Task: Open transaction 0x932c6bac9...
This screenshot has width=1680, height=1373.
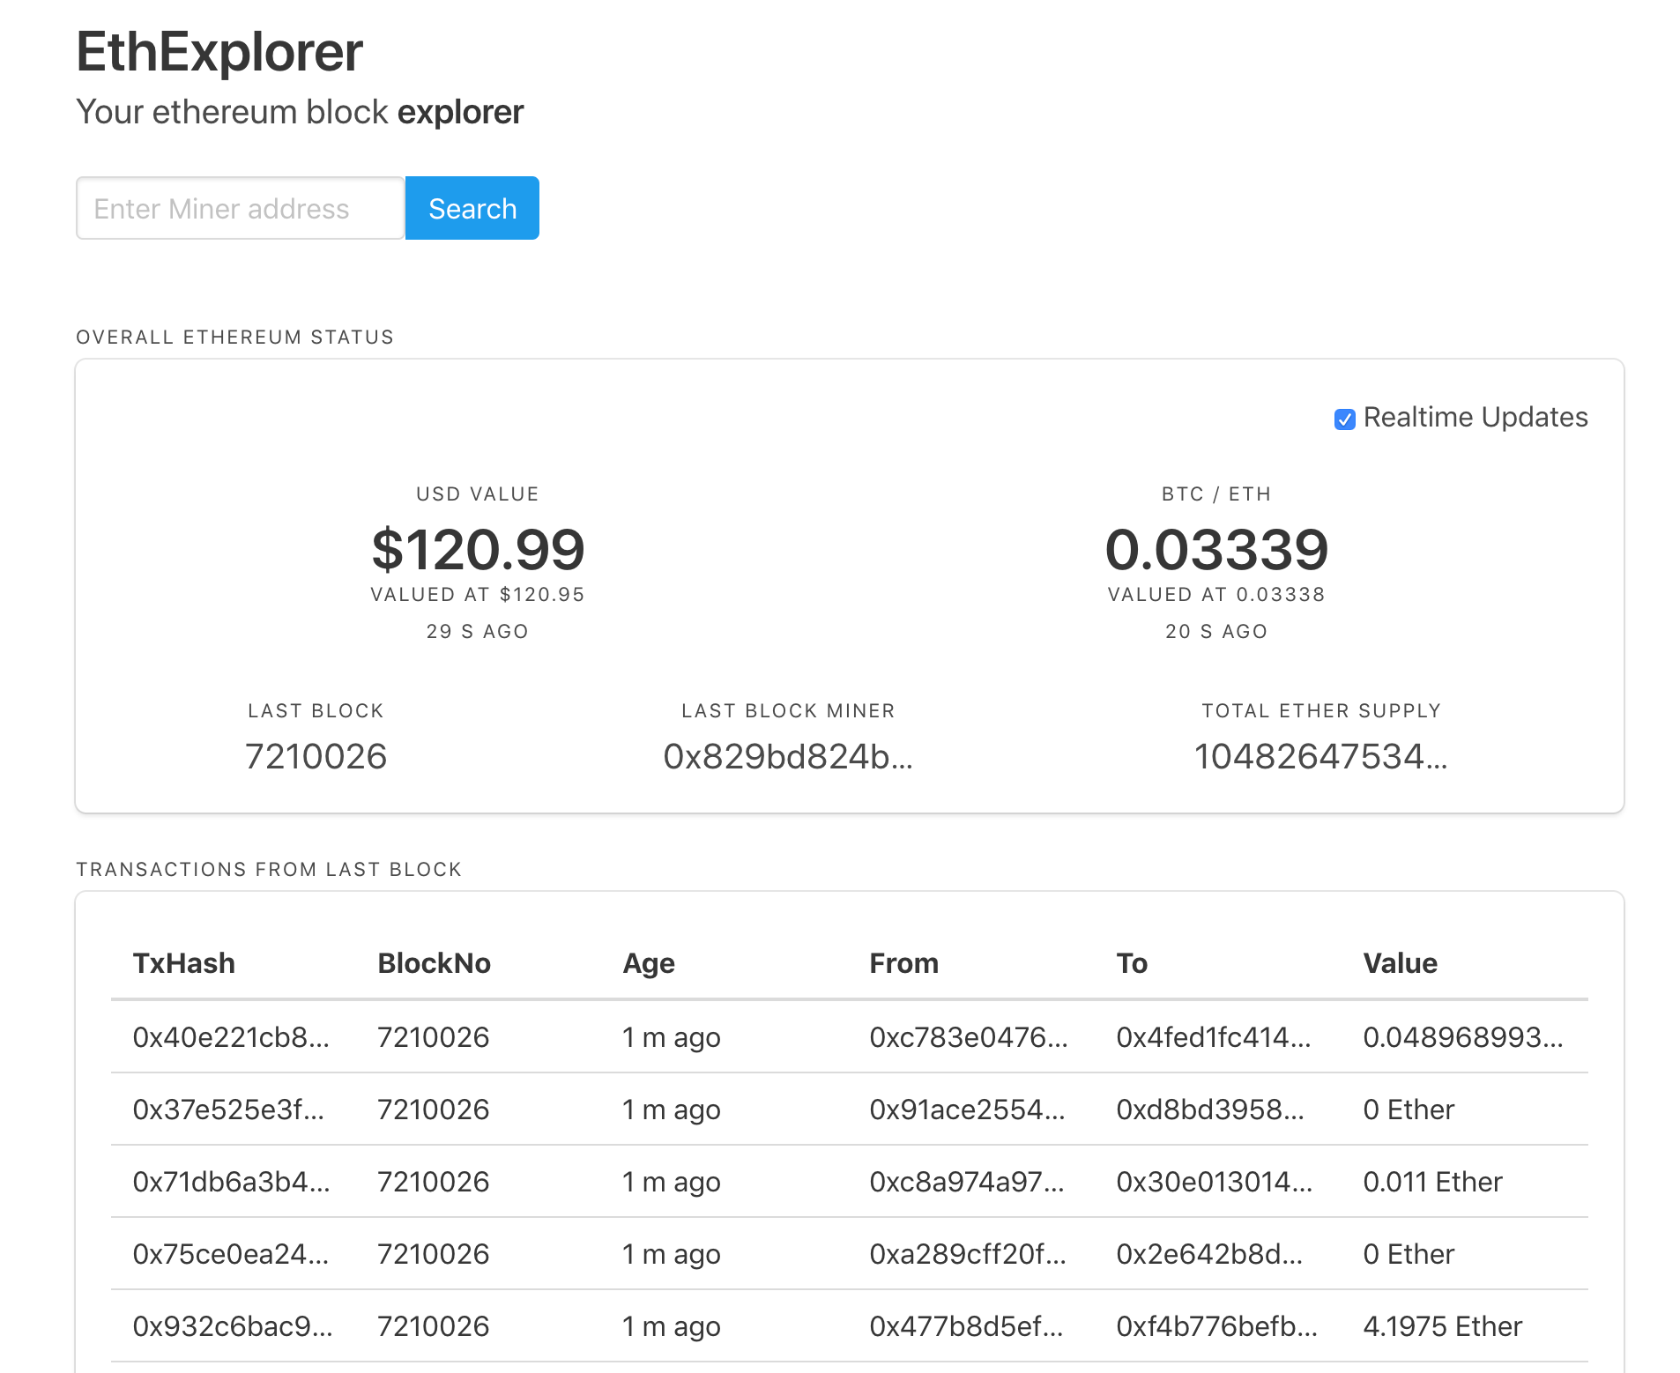Action: 233,1326
